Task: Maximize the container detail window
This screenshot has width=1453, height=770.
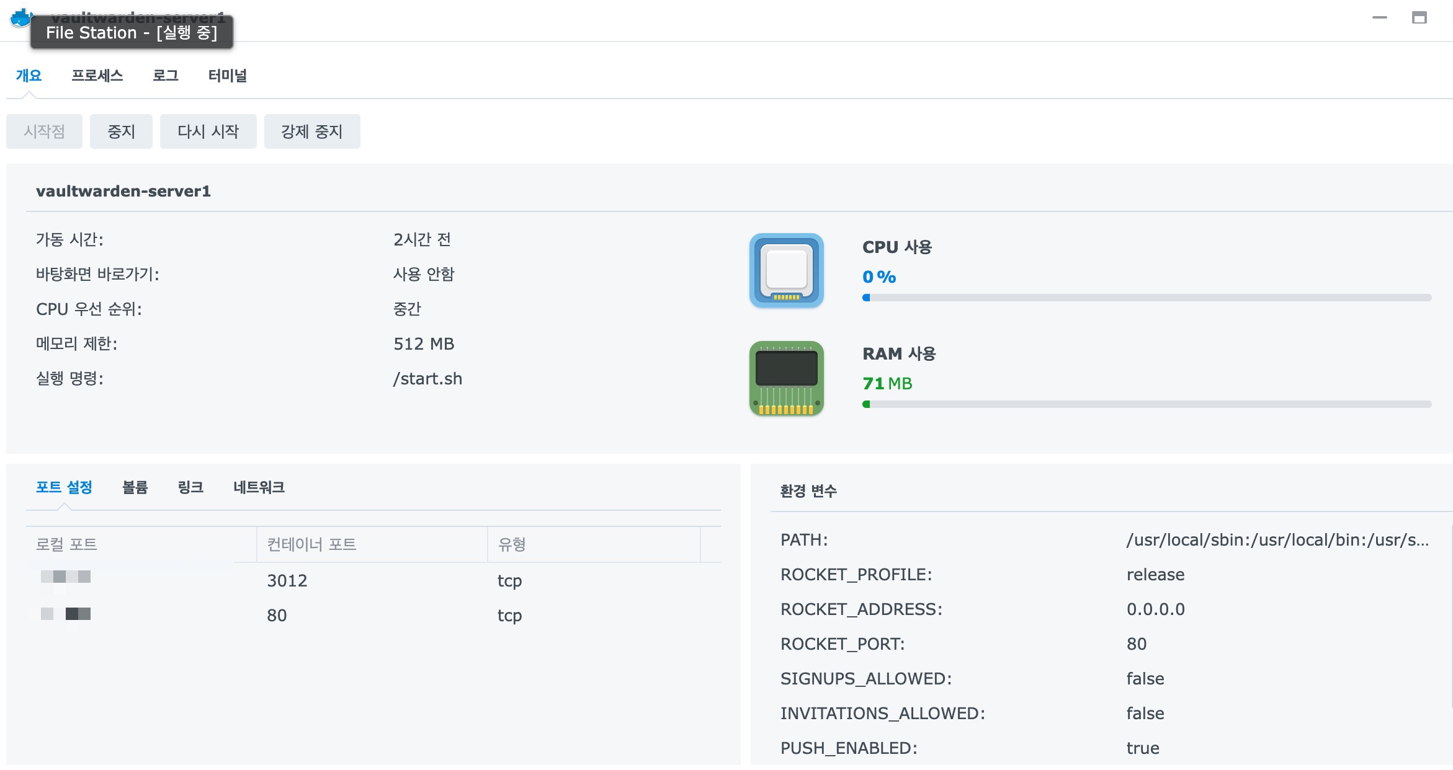Action: (x=1419, y=18)
